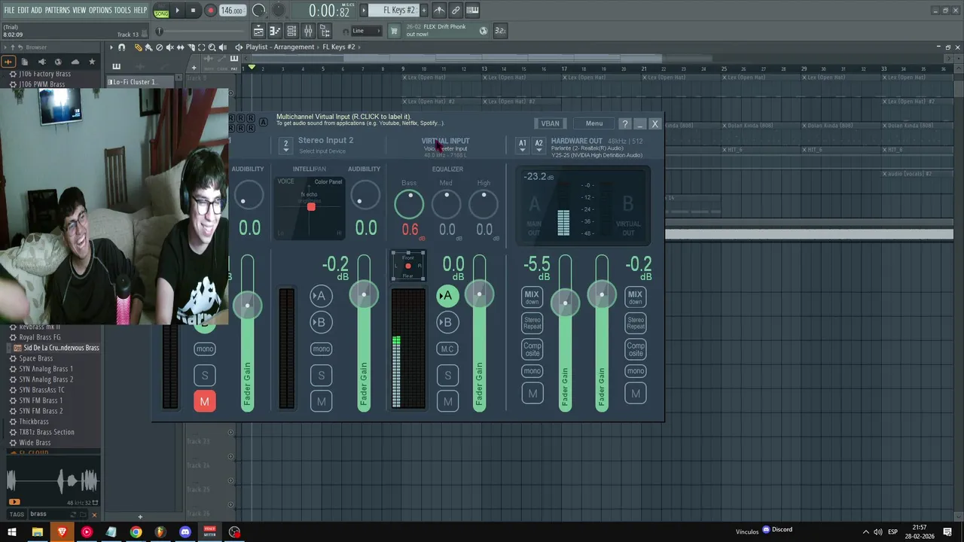Open Stereo Input 2 device selector
This screenshot has width=964, height=542.
pyautogui.click(x=285, y=145)
